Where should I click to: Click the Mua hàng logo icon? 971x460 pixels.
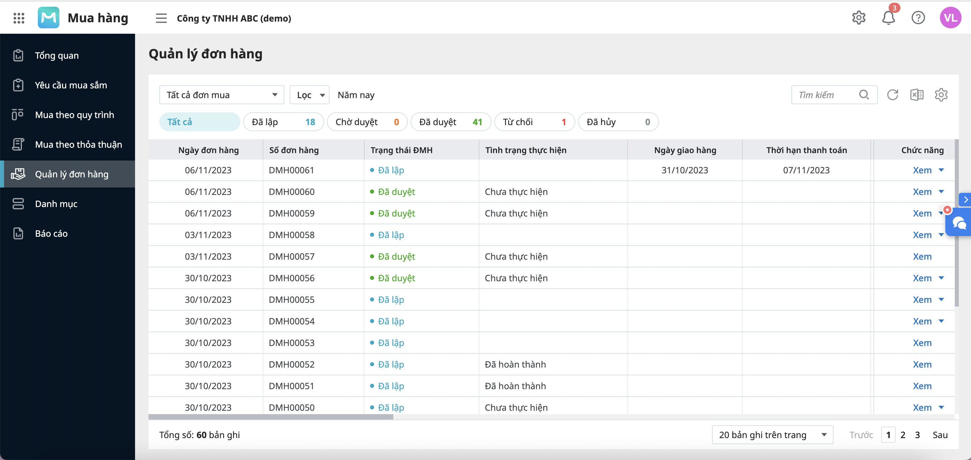(x=48, y=18)
